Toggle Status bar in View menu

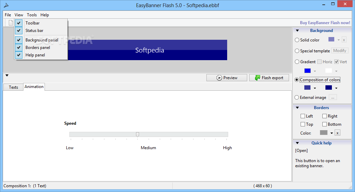(x=41, y=31)
